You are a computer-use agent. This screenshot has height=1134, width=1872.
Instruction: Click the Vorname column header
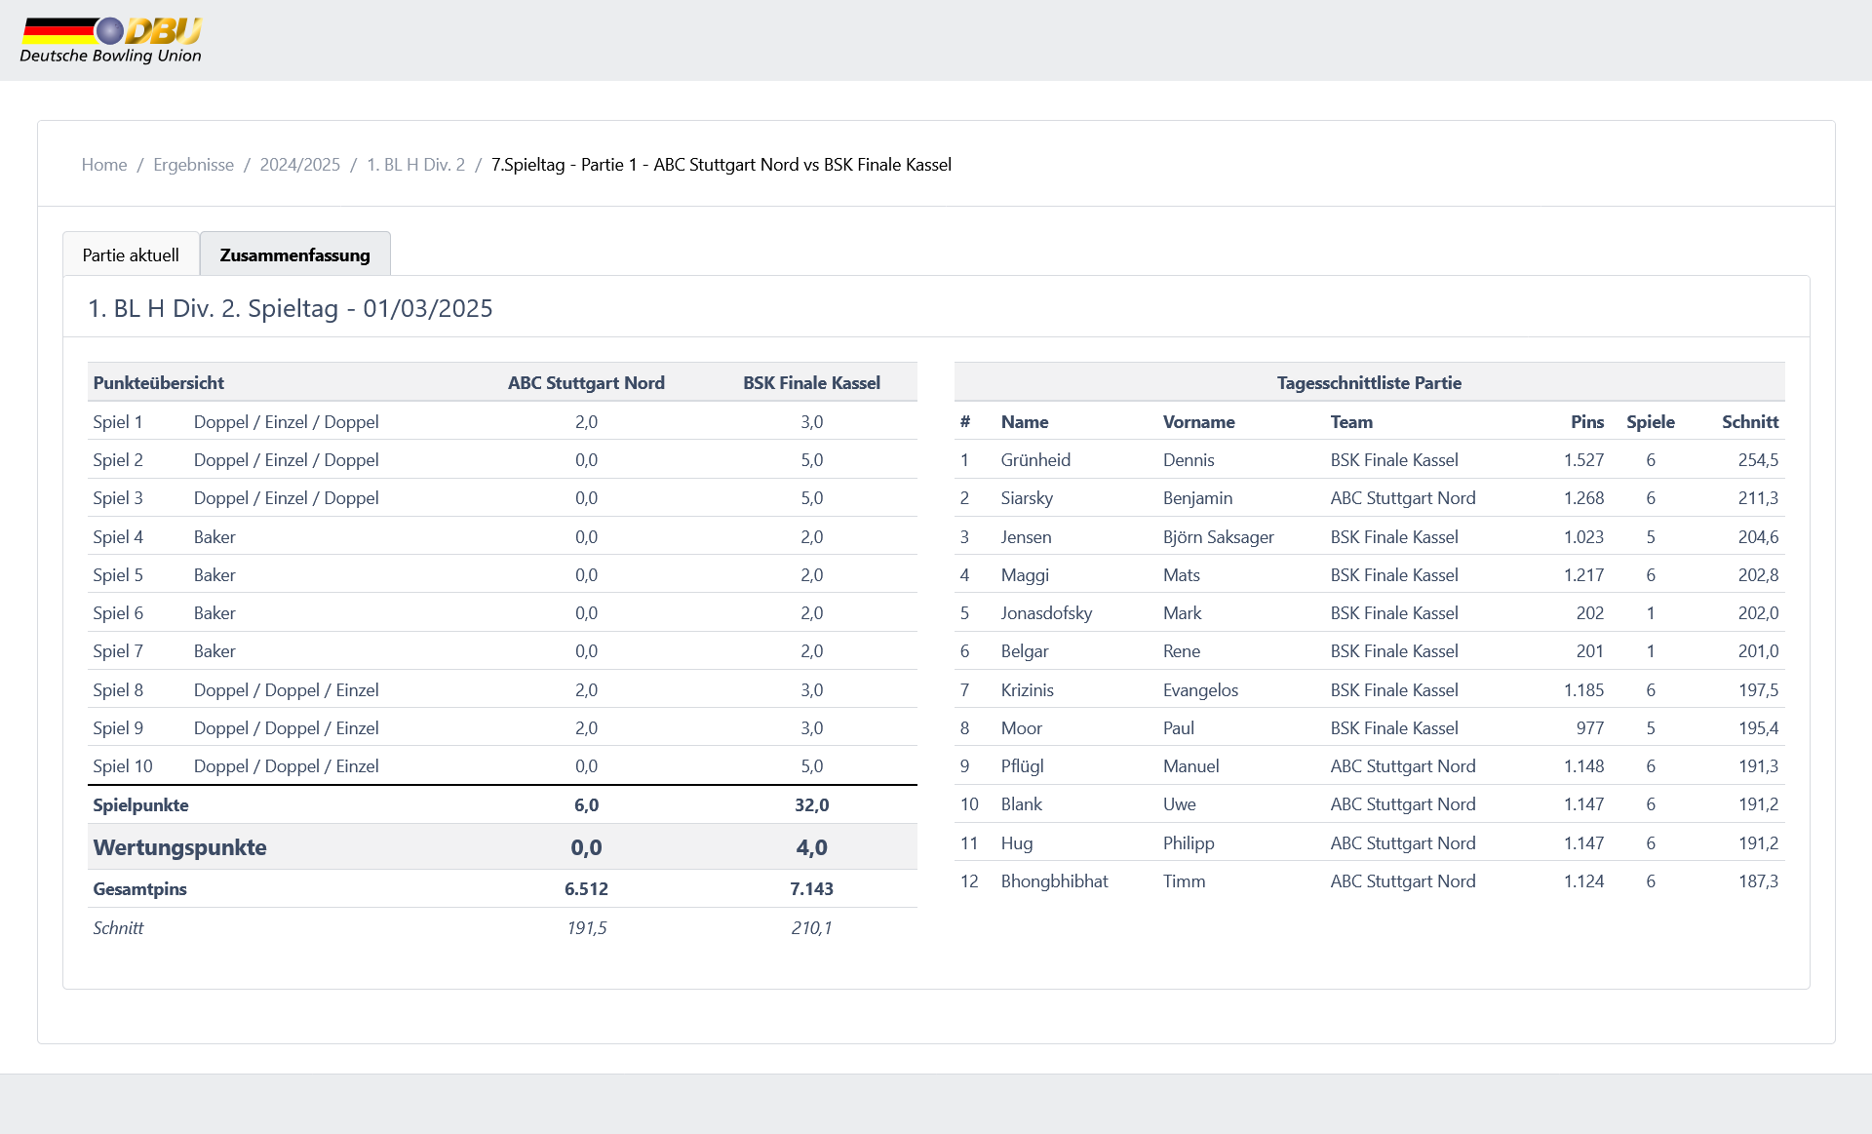(x=1199, y=422)
